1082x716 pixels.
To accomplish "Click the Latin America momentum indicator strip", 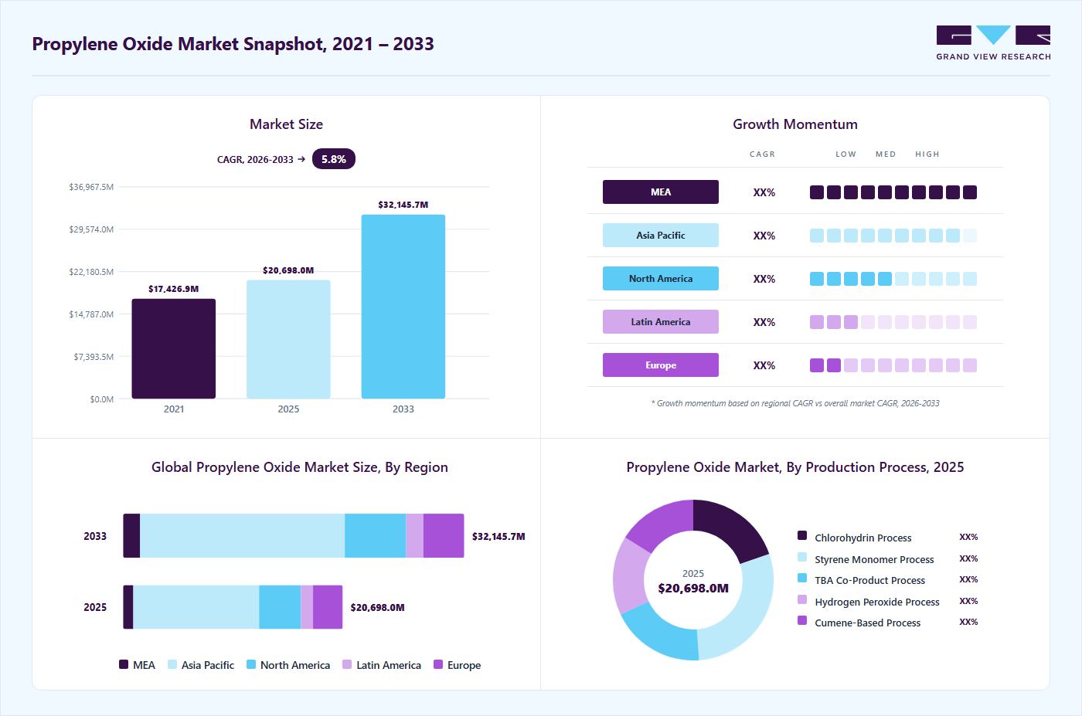I will tap(893, 322).
